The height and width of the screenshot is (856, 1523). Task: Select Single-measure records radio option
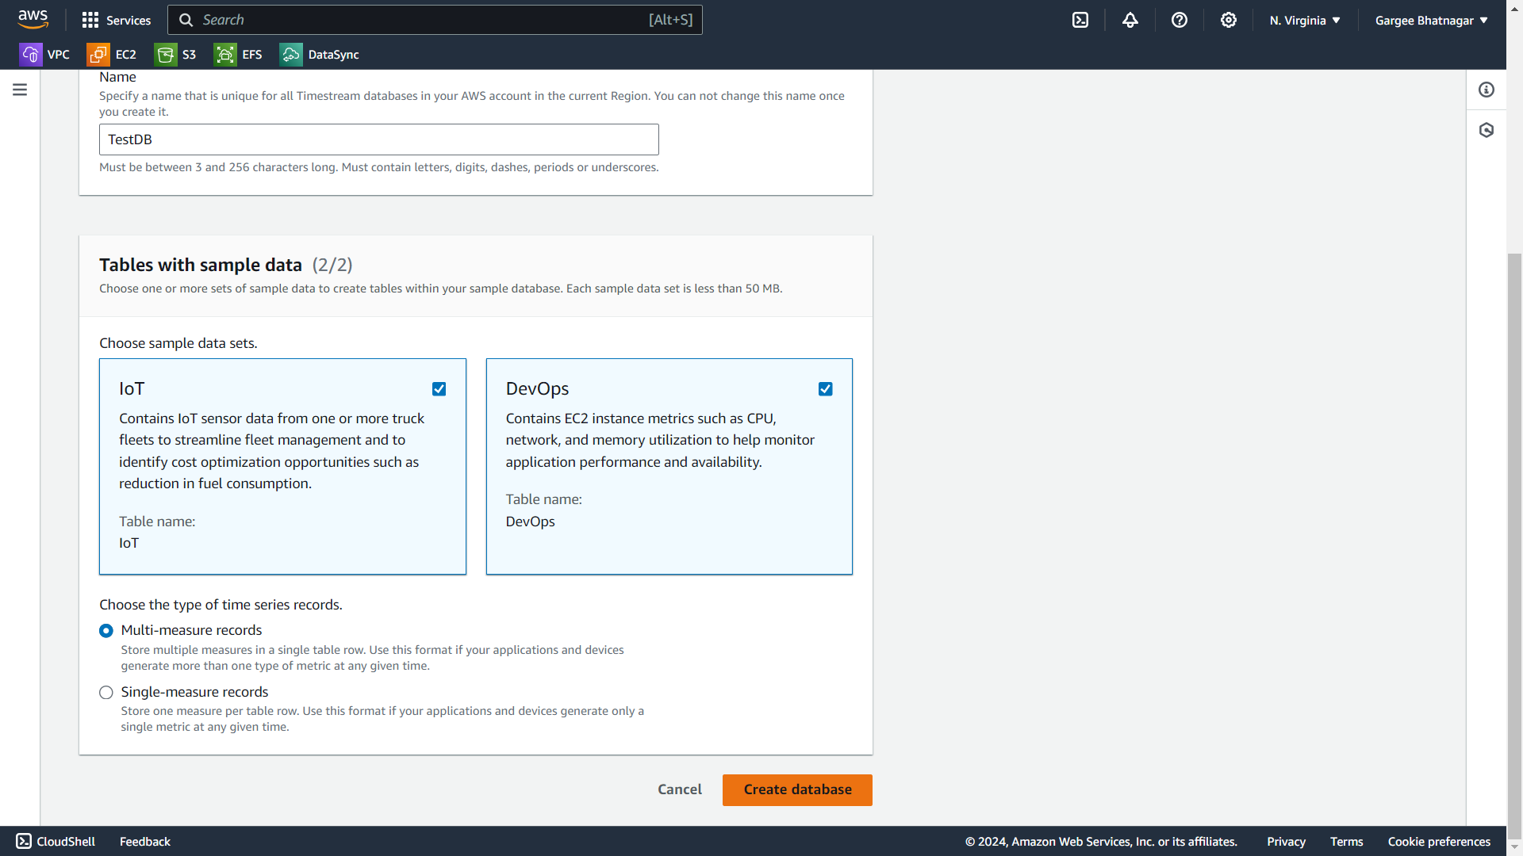pyautogui.click(x=106, y=693)
